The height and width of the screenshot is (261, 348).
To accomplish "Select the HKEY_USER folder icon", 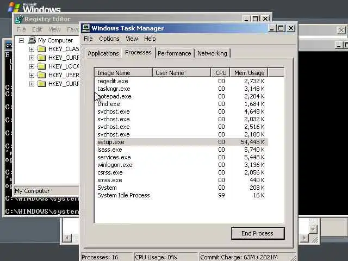I will 41,75.
